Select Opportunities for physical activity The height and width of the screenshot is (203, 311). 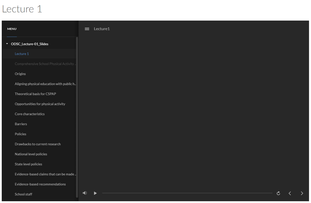(x=40, y=104)
